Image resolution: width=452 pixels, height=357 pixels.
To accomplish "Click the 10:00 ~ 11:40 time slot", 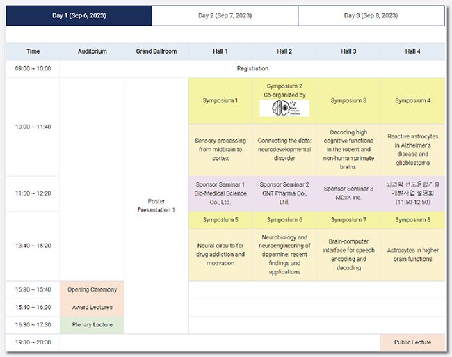I will click(x=33, y=127).
